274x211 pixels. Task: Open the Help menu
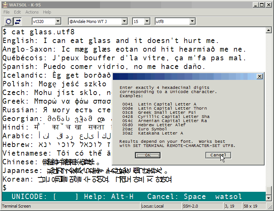point(47,12)
